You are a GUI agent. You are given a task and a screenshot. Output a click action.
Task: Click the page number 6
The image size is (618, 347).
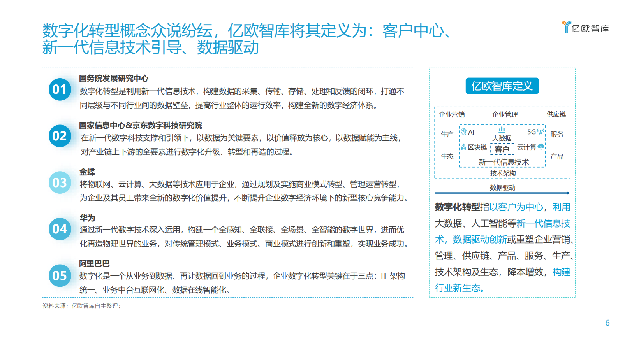click(x=607, y=323)
